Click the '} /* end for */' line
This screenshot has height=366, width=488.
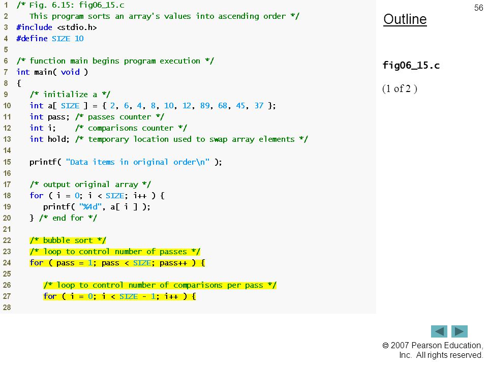point(64,218)
